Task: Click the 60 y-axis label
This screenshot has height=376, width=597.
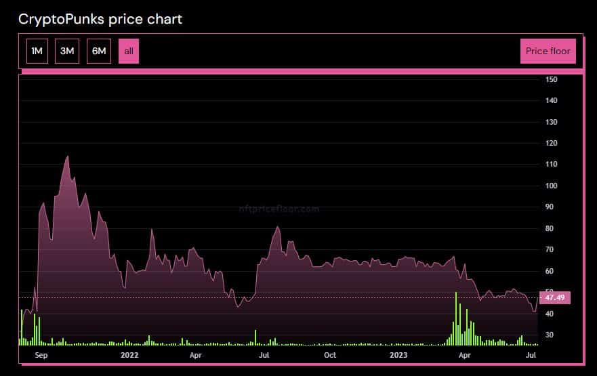Action: pyautogui.click(x=550, y=272)
